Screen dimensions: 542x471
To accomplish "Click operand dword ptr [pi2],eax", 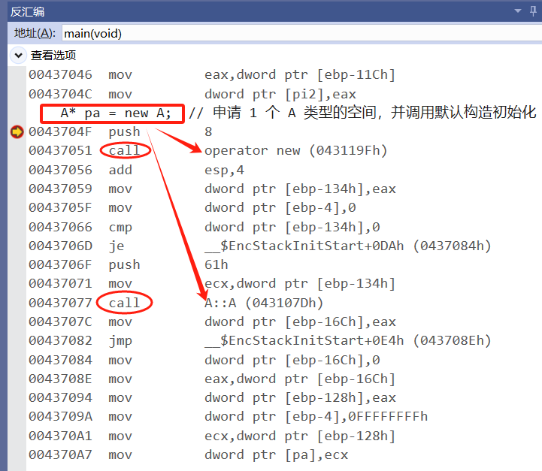I will (280, 94).
